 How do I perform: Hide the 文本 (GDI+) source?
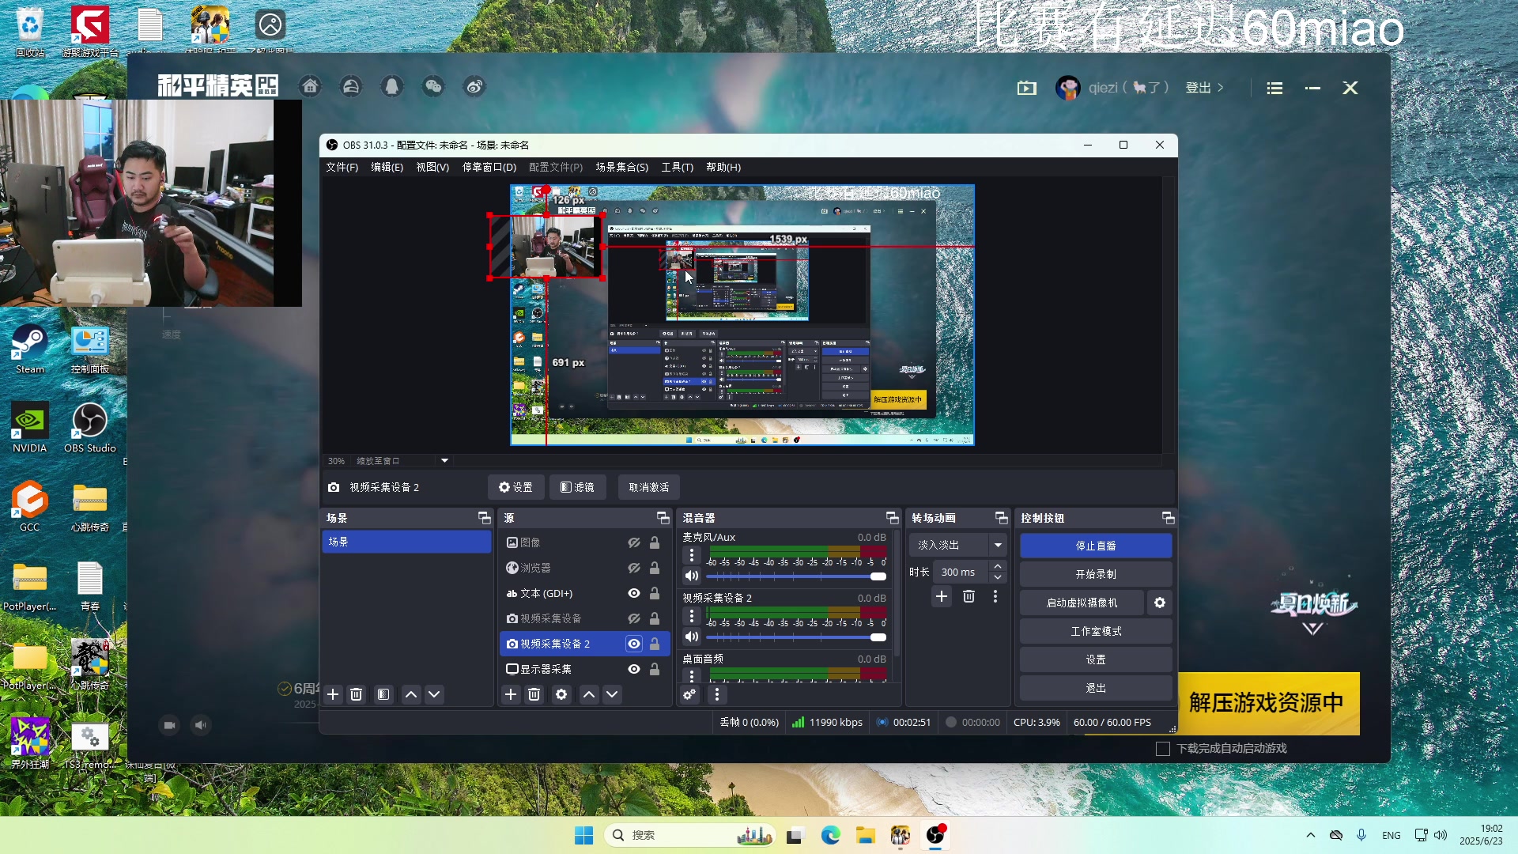tap(634, 593)
